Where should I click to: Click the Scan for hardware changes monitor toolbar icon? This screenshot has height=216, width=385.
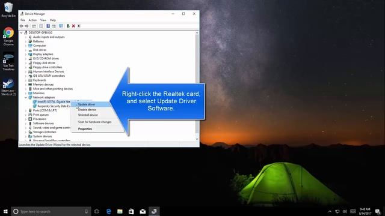(61, 26)
